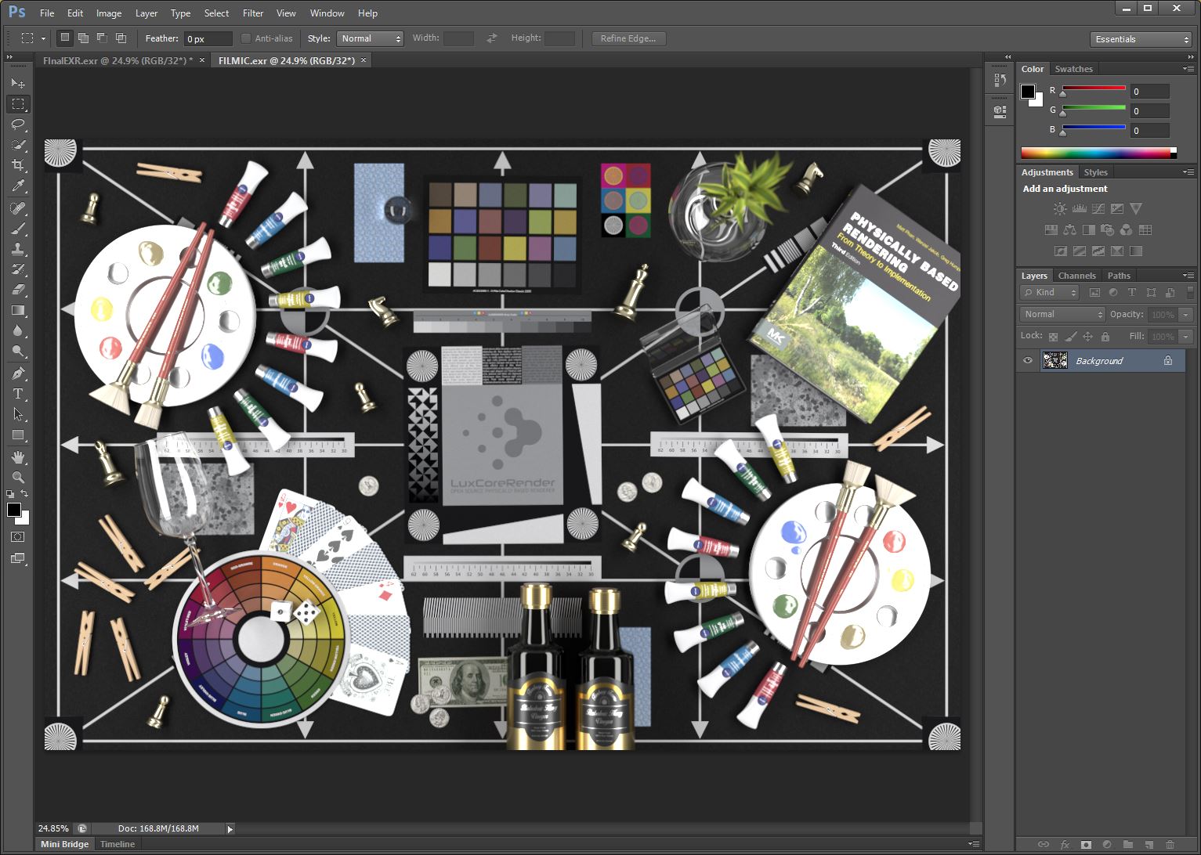The height and width of the screenshot is (855, 1201).
Task: Add a Brightness/Contrast adjustment
Action: click(x=1060, y=208)
